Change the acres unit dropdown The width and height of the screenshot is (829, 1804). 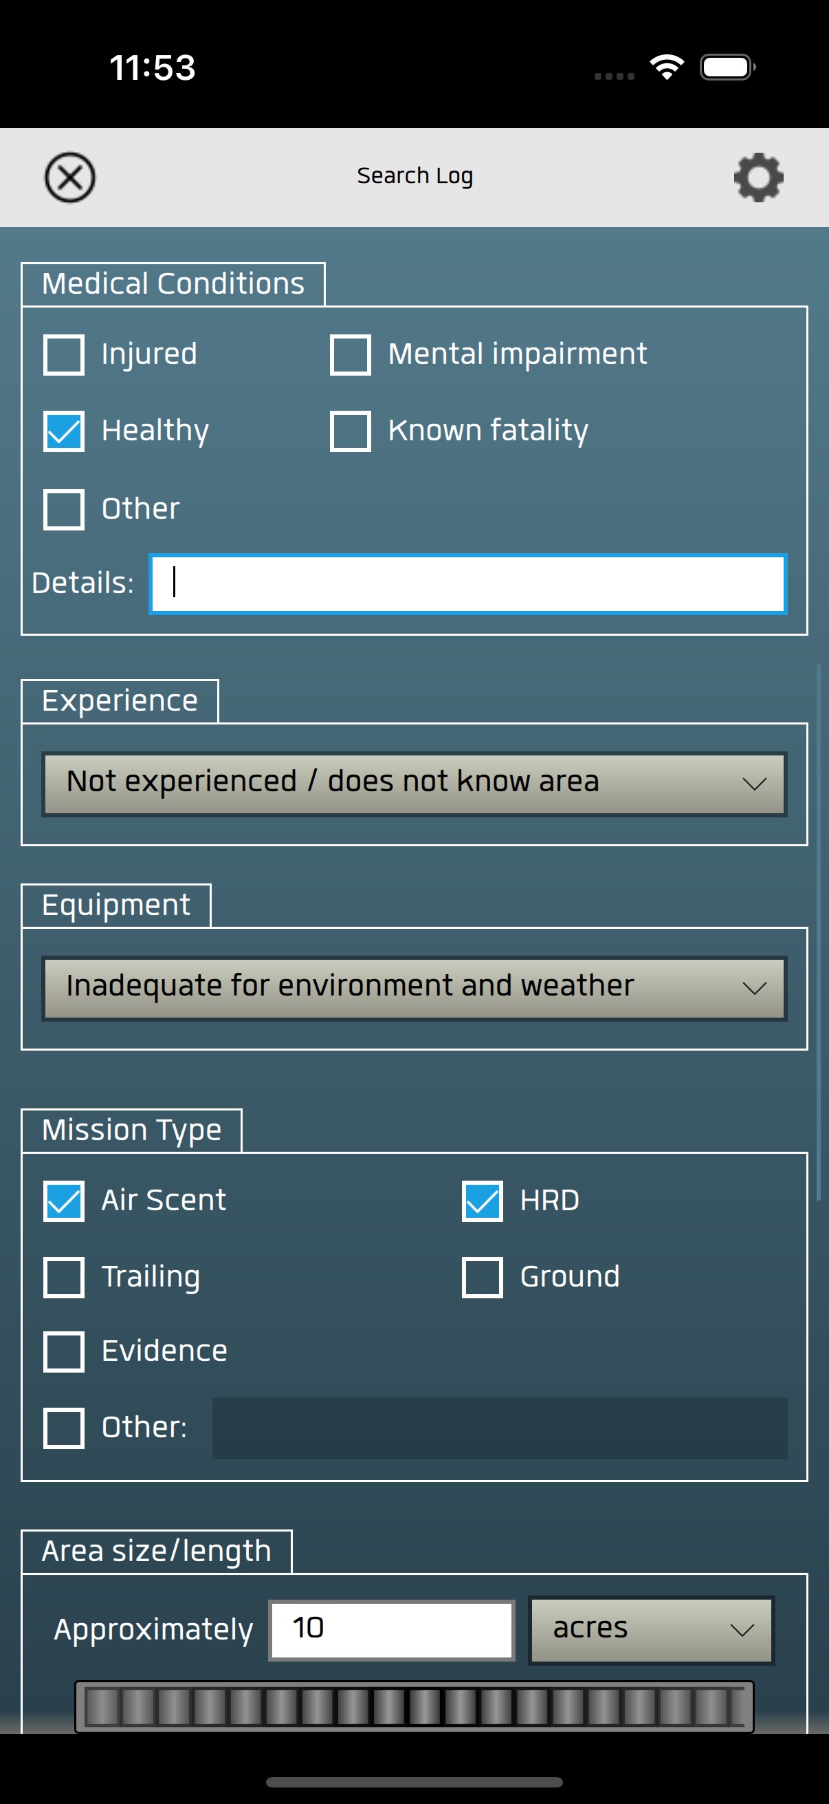651,1630
